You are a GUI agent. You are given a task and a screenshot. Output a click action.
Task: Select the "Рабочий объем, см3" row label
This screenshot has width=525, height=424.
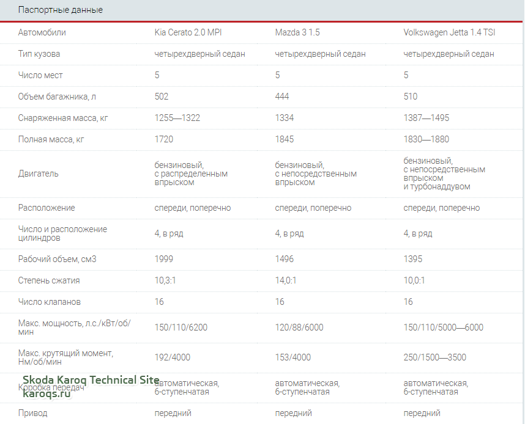coord(58,259)
